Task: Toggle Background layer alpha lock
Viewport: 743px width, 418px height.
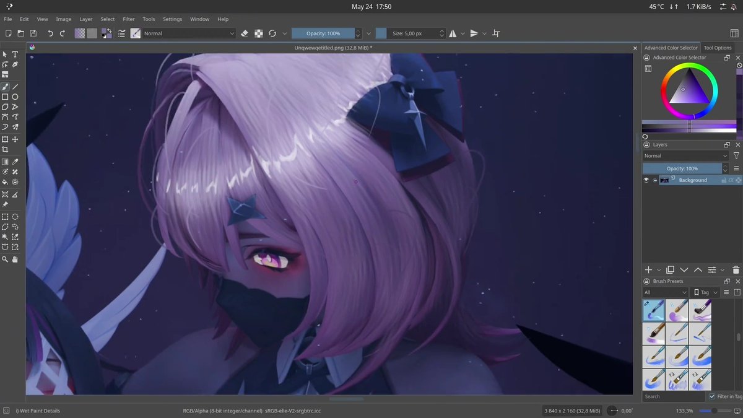Action: point(731,180)
